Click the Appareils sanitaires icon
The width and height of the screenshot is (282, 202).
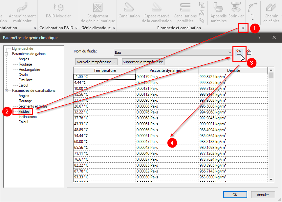click(218, 8)
